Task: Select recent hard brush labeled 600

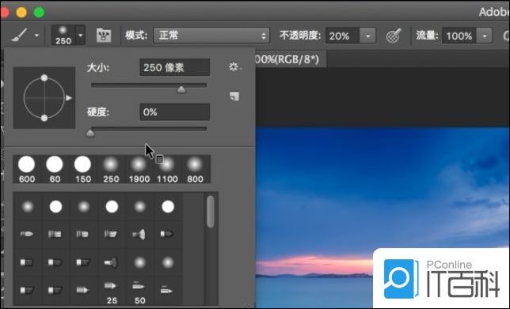Action: pyautogui.click(x=27, y=169)
